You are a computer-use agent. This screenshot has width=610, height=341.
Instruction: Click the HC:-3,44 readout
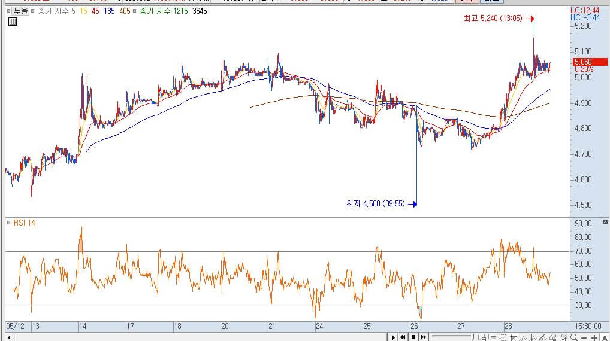coord(585,17)
